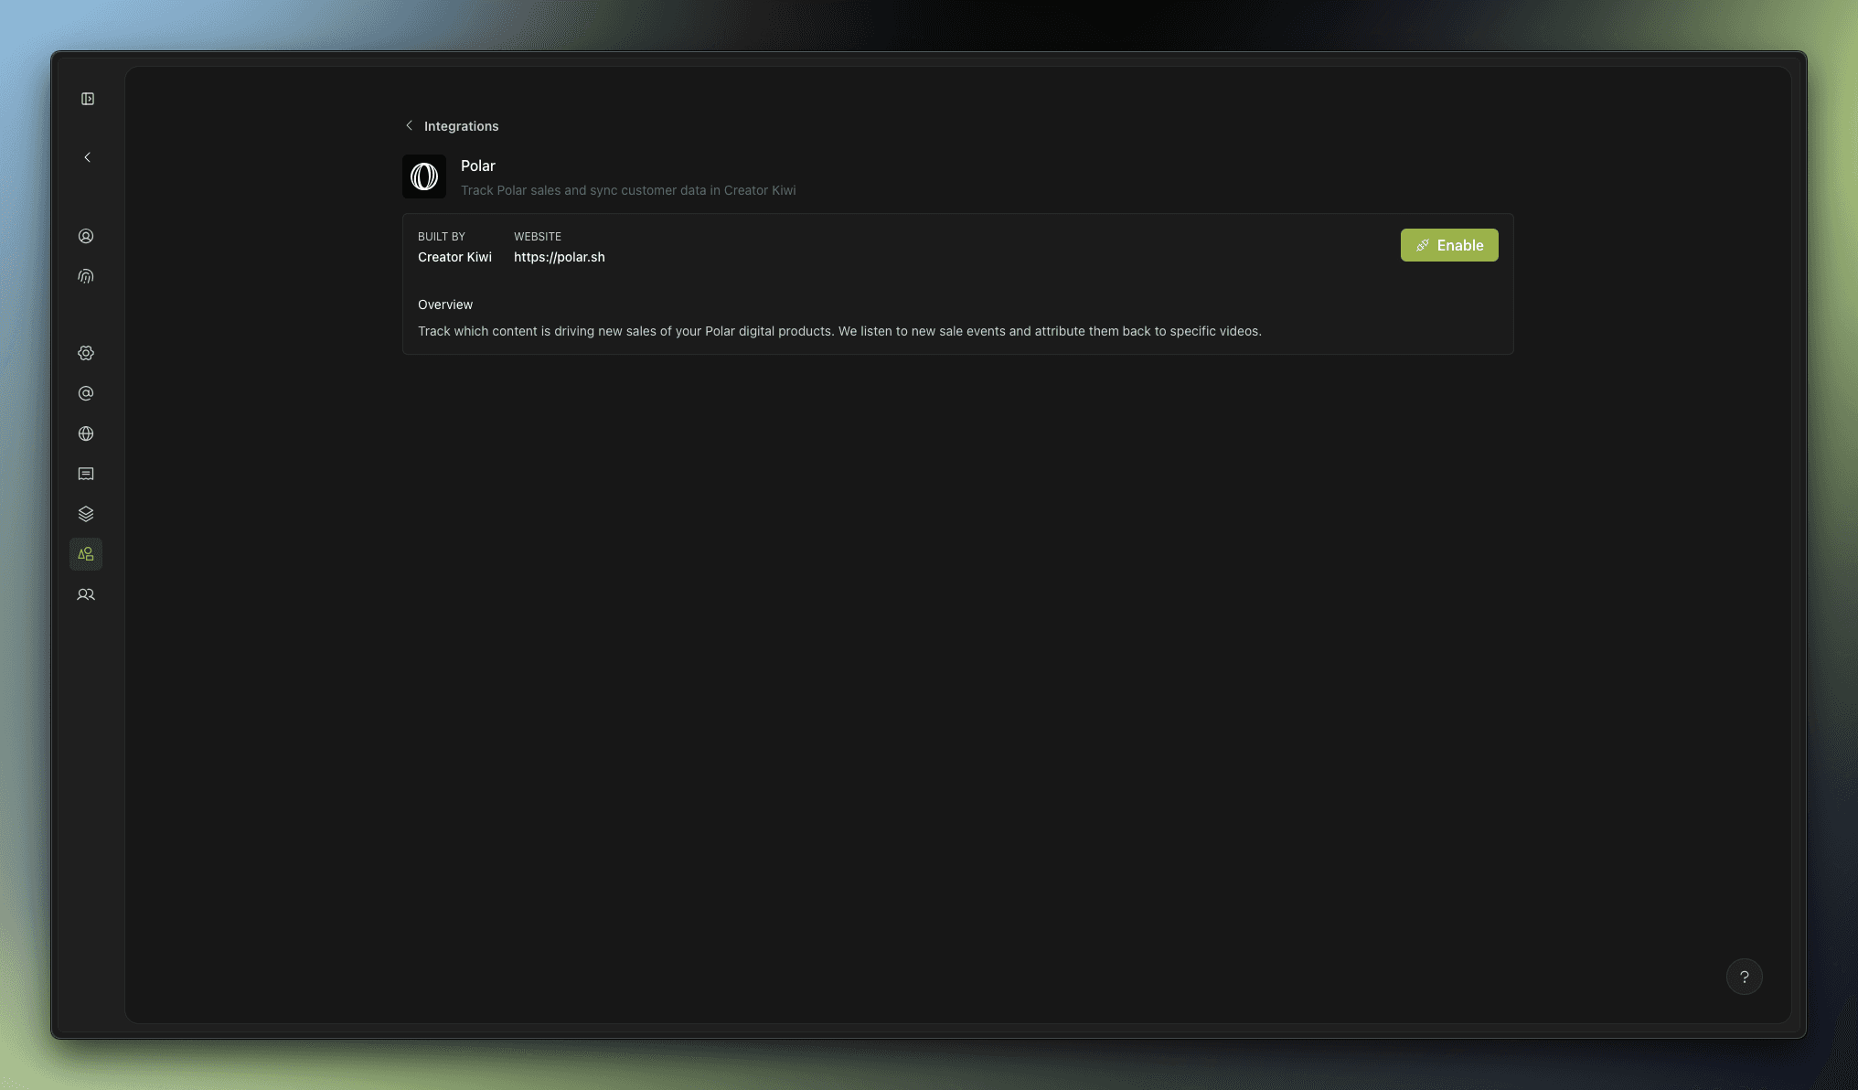The width and height of the screenshot is (1858, 1090).
Task: Click the Creator Kiwi builder name
Action: coord(454,257)
